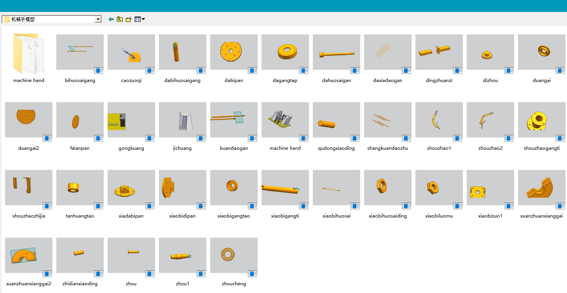Click the file type badge on xiaobizuo1
The image size is (567, 293).
509,206
